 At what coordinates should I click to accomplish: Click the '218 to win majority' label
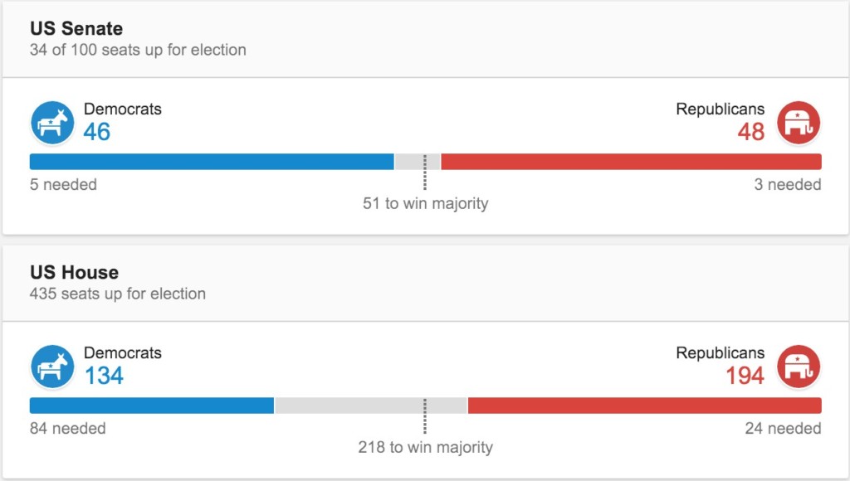pos(425,447)
